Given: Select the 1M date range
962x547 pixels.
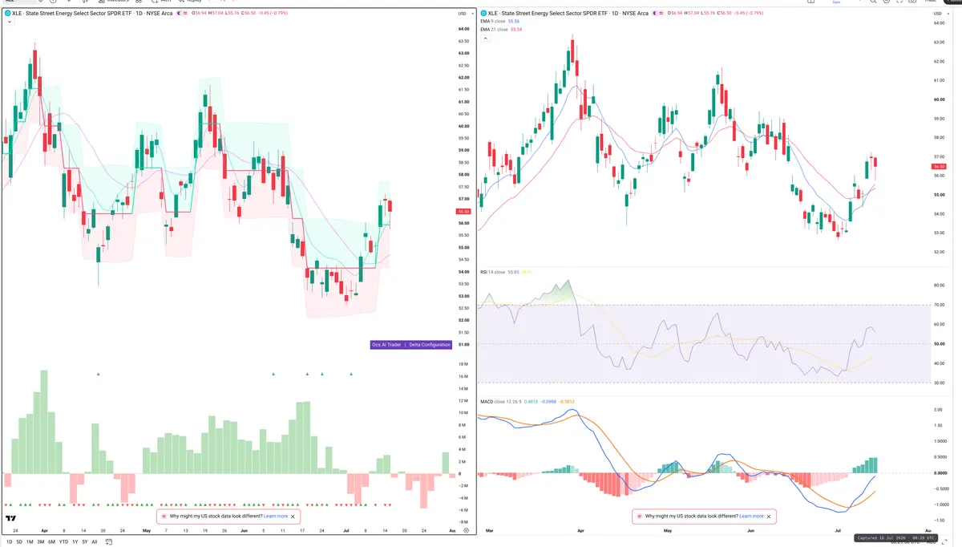Looking at the screenshot, I should click(30, 541).
